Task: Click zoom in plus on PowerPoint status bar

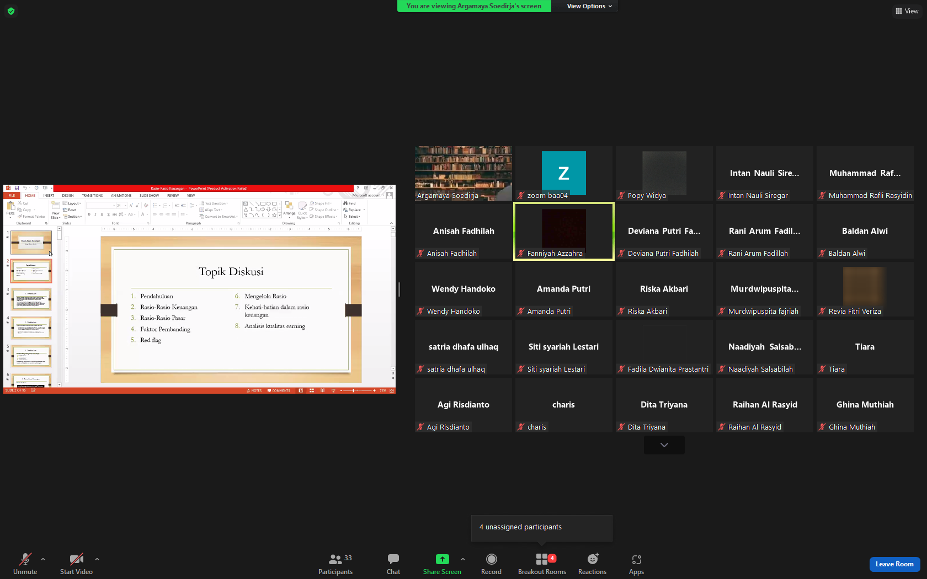Action: [374, 390]
